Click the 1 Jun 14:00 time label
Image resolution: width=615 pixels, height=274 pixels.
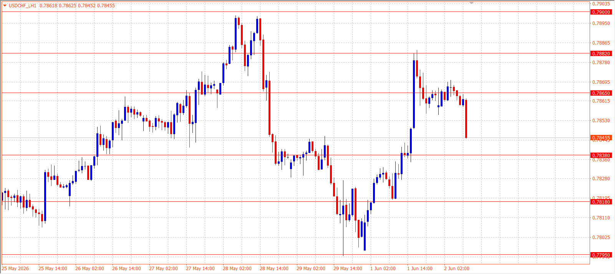pos(420,268)
